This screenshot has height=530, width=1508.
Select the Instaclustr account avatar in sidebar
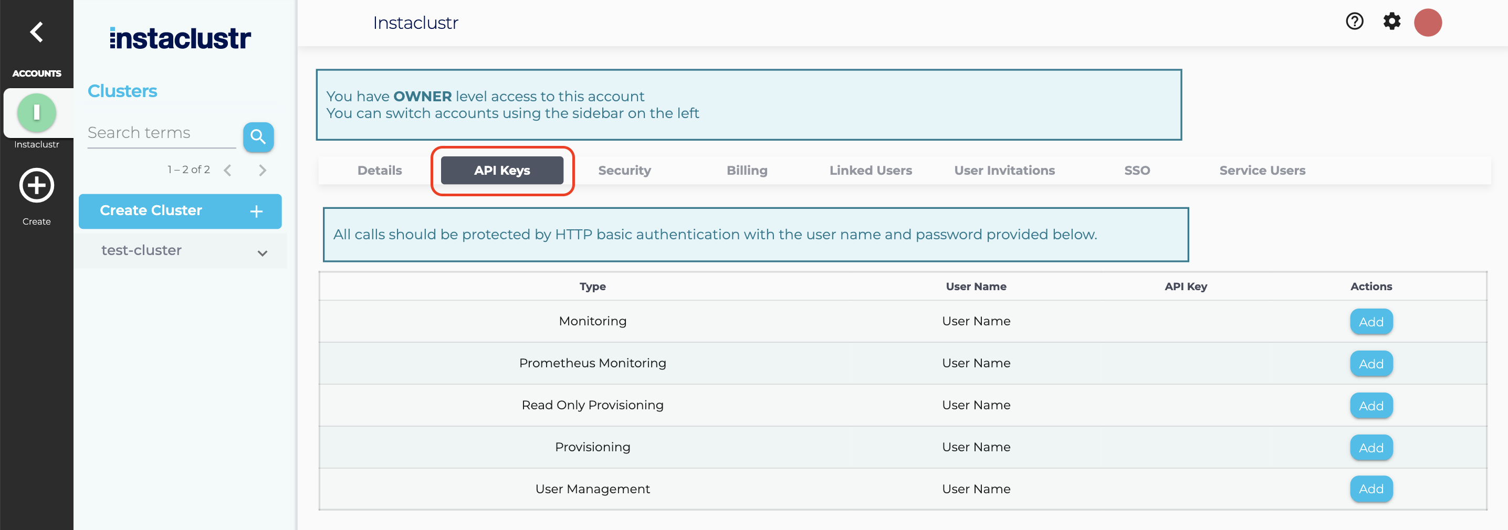(36, 112)
